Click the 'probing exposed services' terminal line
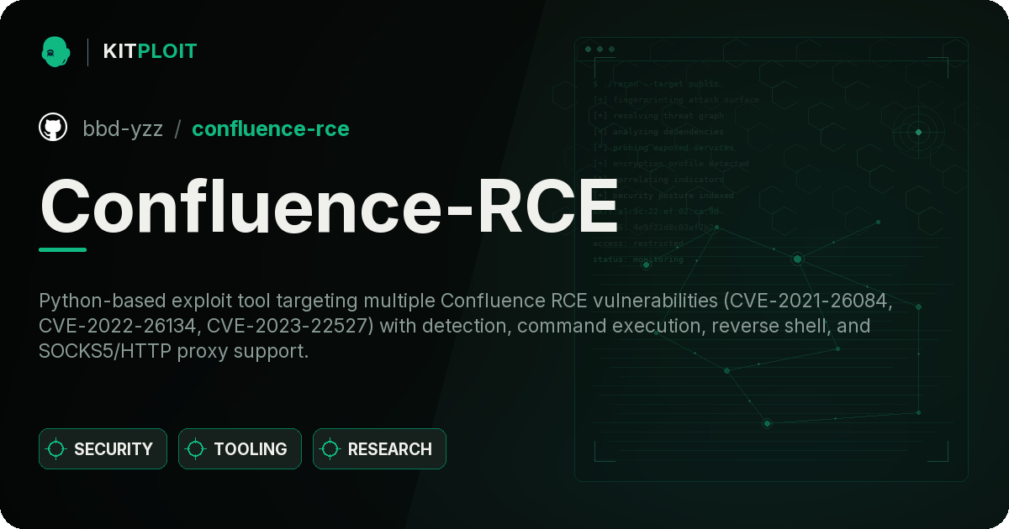1009x529 pixels. [663, 148]
